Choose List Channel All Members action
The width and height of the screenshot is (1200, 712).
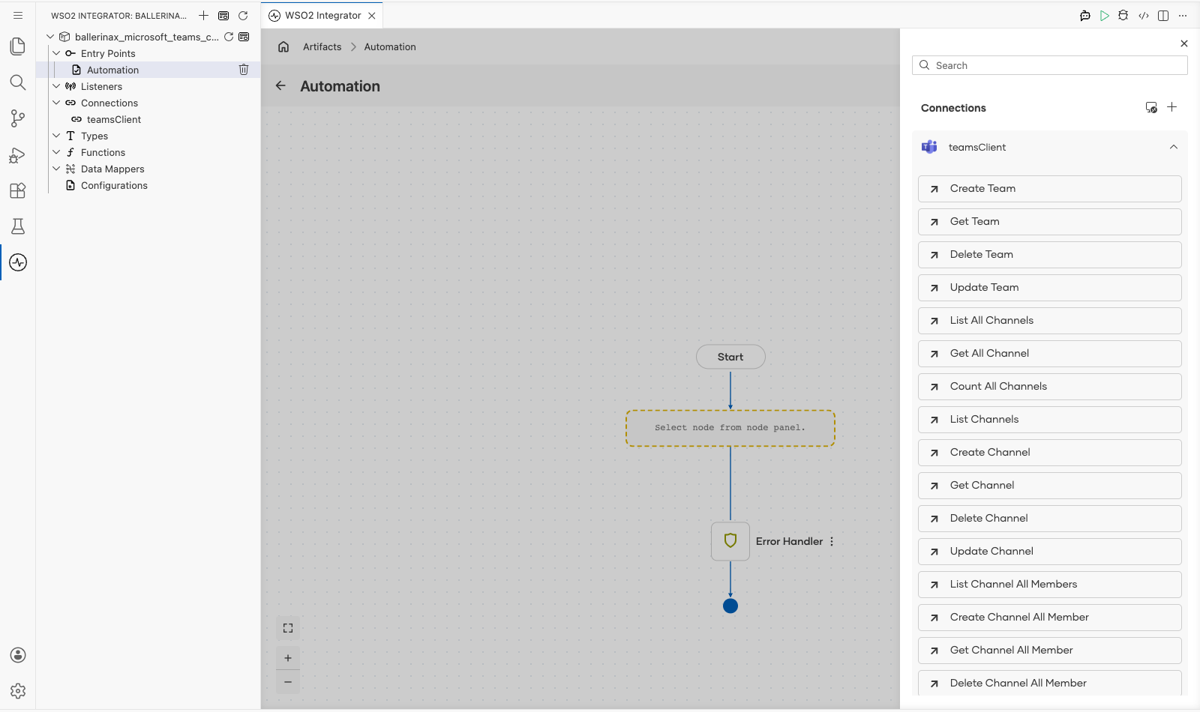click(1049, 585)
